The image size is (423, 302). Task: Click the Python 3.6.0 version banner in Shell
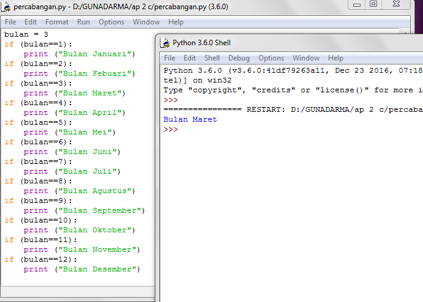(293, 70)
